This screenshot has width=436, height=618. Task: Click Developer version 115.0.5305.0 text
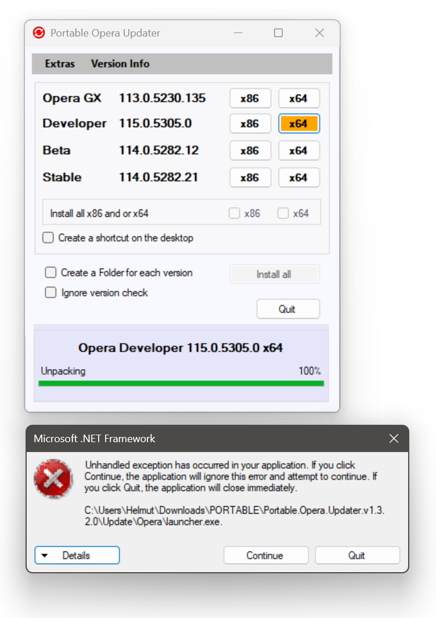[156, 124]
